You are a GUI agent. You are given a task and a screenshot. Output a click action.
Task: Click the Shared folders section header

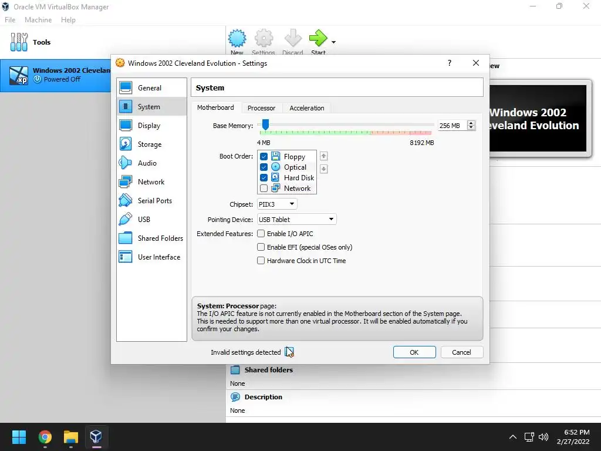click(268, 370)
